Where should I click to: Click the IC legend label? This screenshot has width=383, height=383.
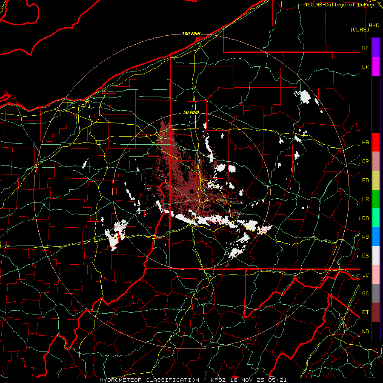pyautogui.click(x=365, y=274)
